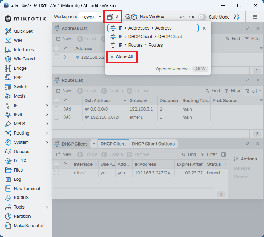Select IP > Routes > Routes window entry
The image size is (264, 237).
[141, 45]
